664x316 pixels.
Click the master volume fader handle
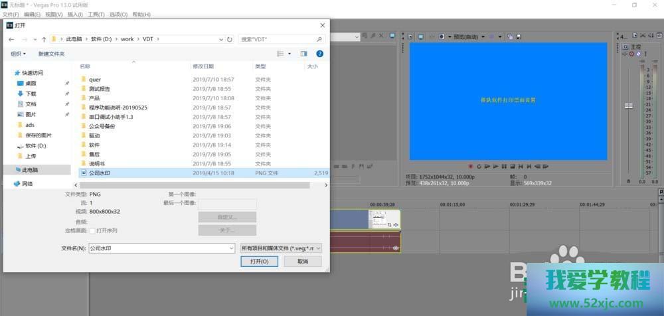click(628, 106)
